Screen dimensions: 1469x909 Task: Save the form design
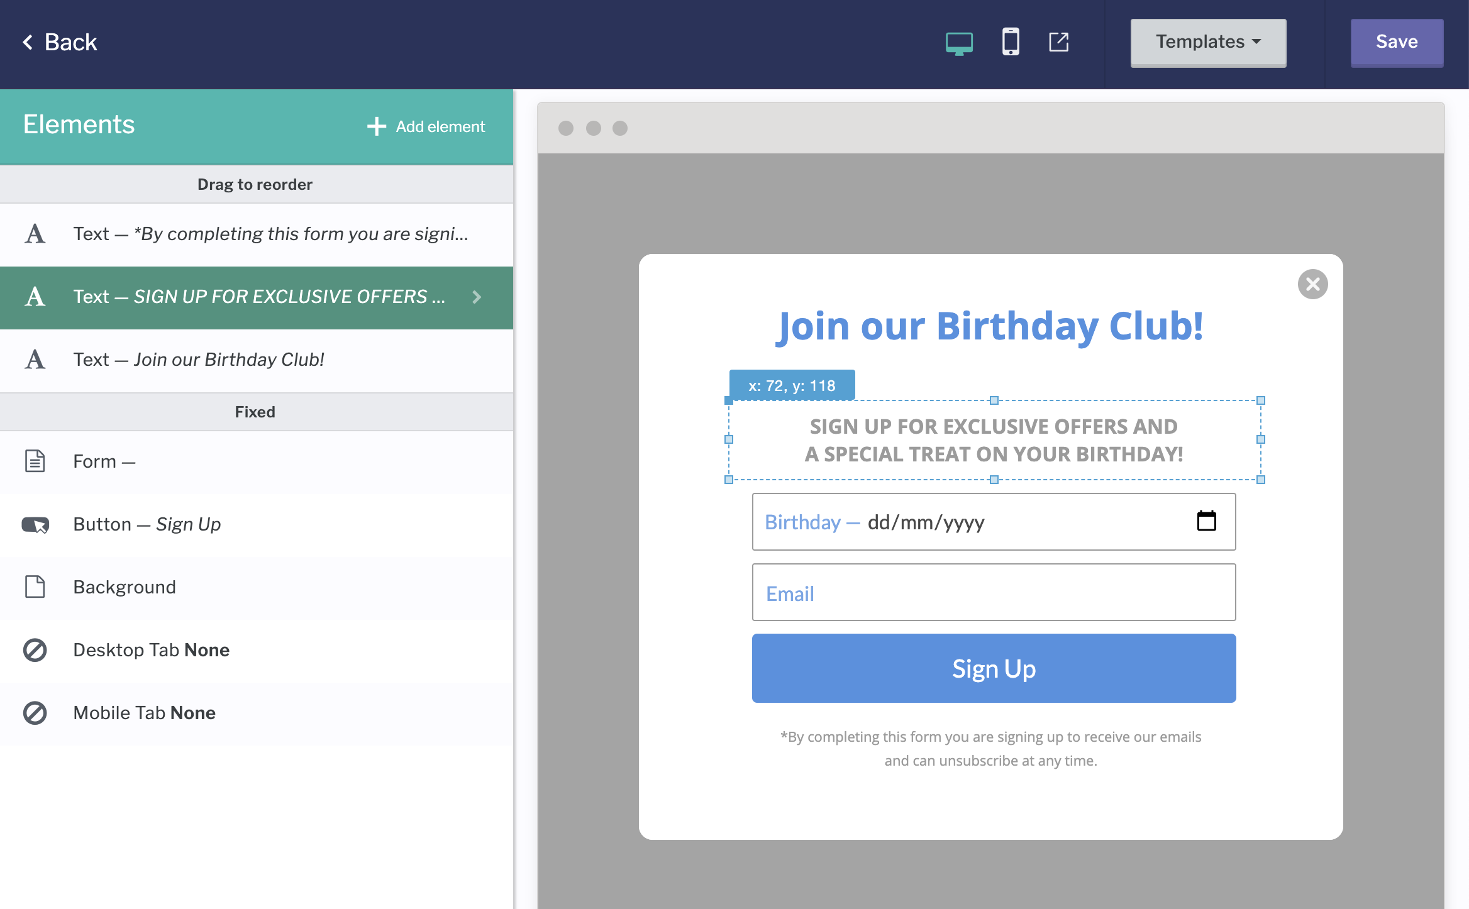1396,42
